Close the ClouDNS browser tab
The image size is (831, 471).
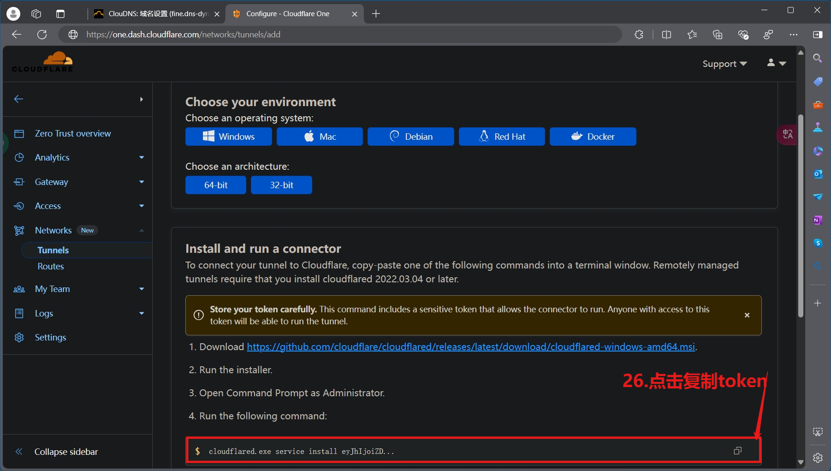[217, 14]
